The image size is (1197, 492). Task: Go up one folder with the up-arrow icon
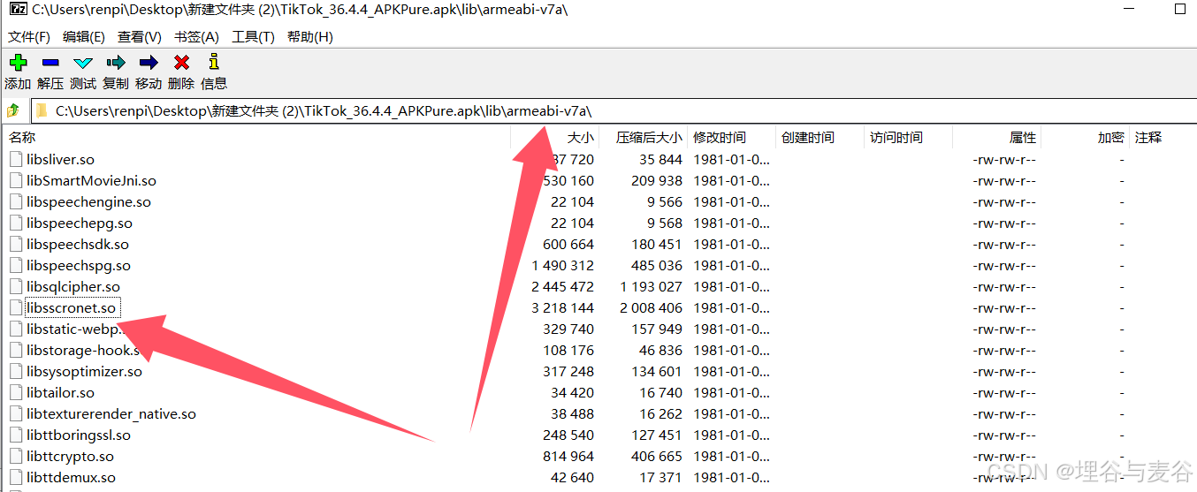(x=13, y=111)
